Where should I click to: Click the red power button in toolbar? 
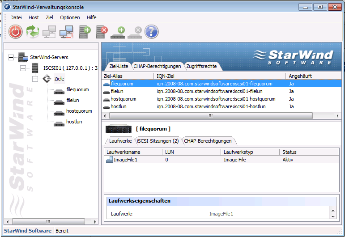point(15,32)
